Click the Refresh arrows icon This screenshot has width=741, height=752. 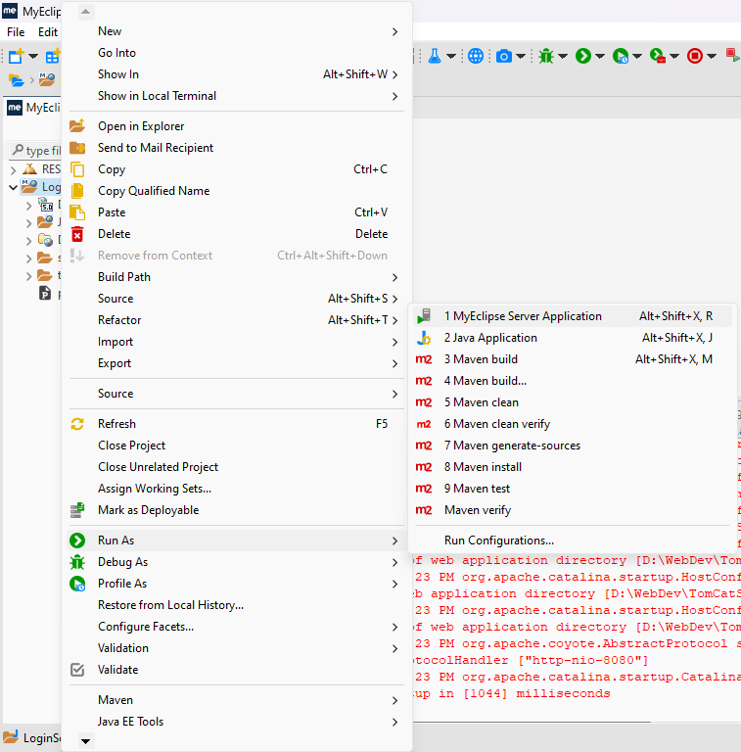pyautogui.click(x=77, y=424)
